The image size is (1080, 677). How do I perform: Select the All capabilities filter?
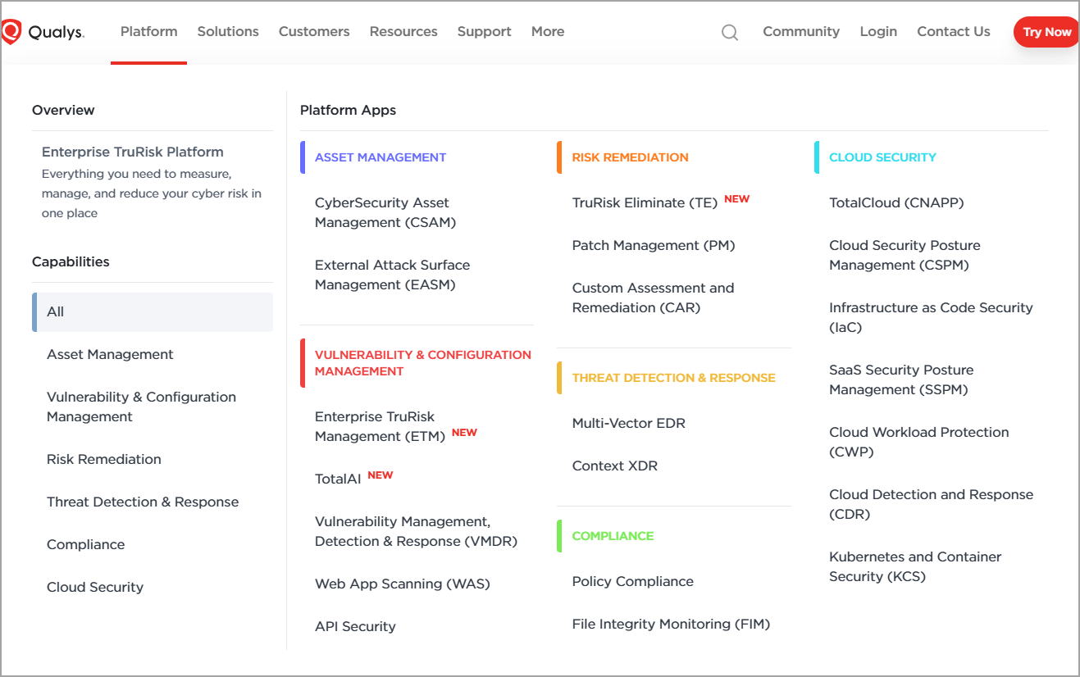click(55, 311)
